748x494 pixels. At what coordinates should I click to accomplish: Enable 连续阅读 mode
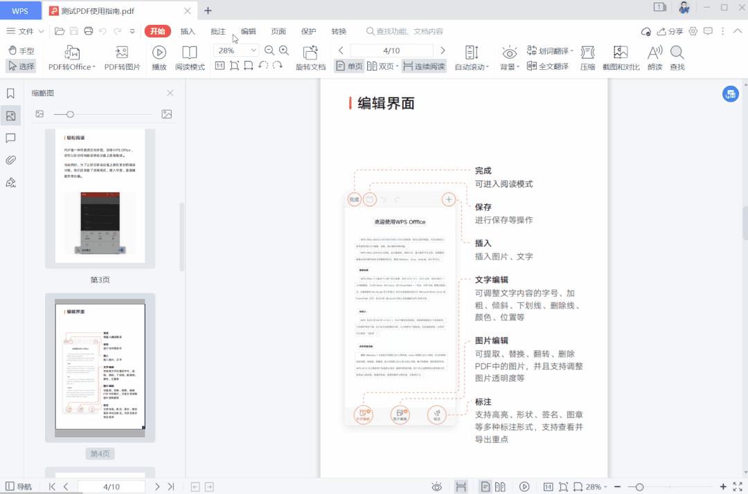click(x=425, y=66)
